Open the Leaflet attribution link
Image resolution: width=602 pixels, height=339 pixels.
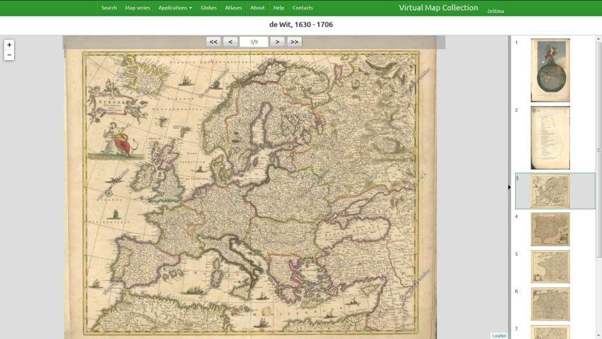499,336
